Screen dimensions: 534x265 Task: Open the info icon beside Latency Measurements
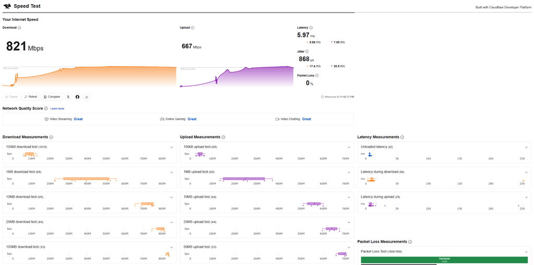tap(402, 137)
